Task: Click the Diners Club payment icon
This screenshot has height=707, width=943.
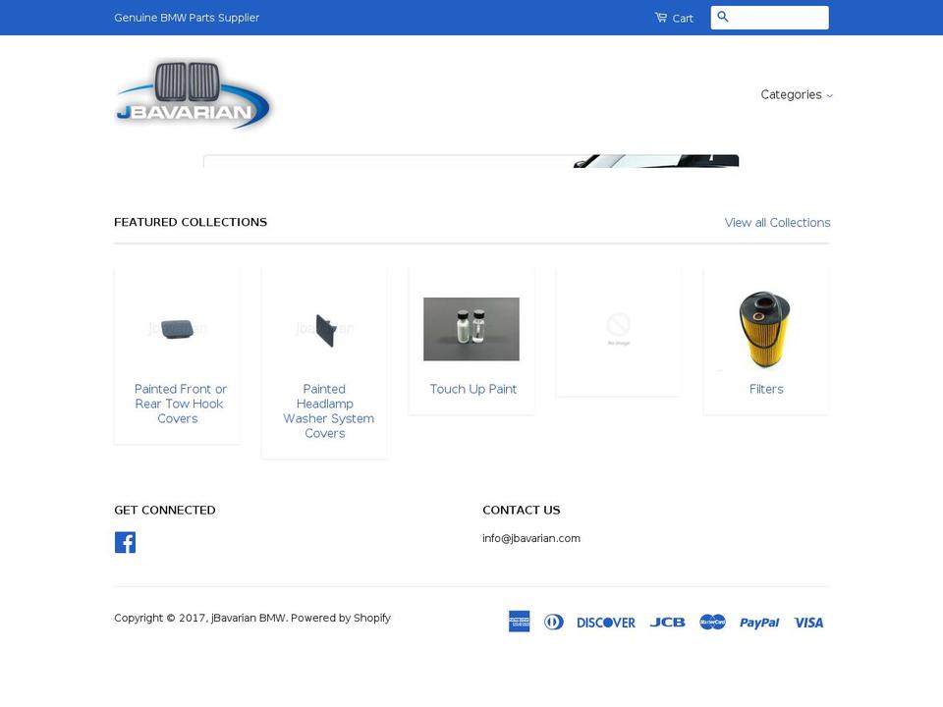Action: (554, 622)
